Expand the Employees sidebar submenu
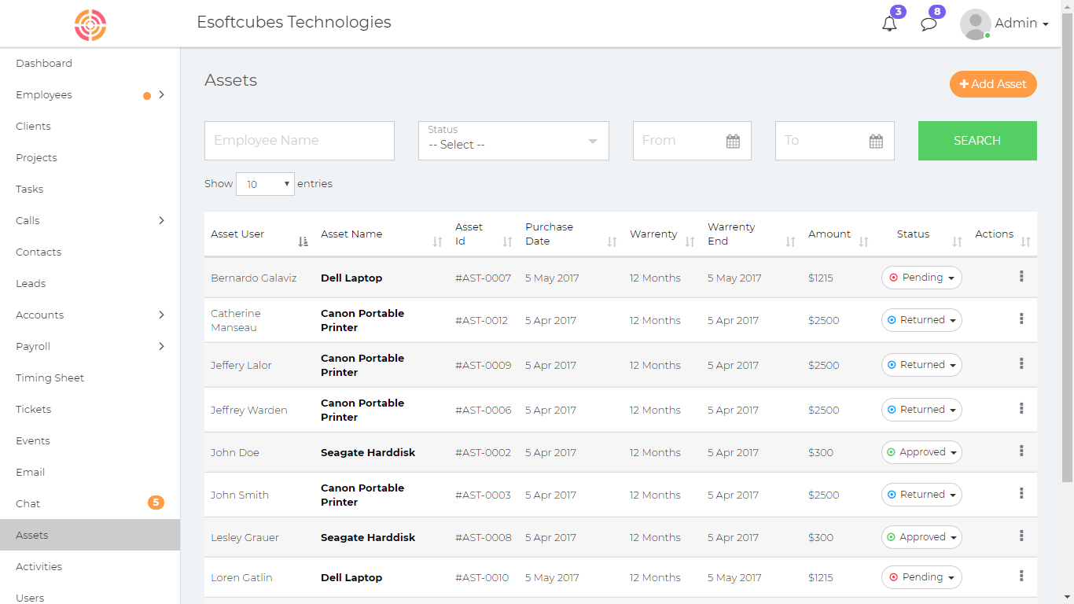This screenshot has width=1074, height=604. (x=161, y=94)
